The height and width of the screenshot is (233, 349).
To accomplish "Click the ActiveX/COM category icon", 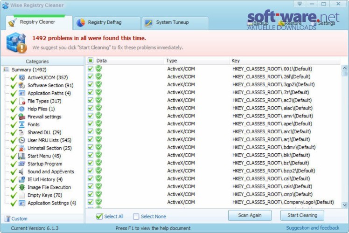I will (x=22, y=78).
